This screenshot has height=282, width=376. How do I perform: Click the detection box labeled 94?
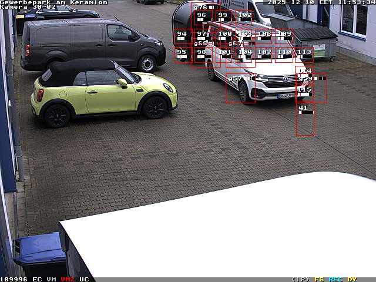pos(182,37)
